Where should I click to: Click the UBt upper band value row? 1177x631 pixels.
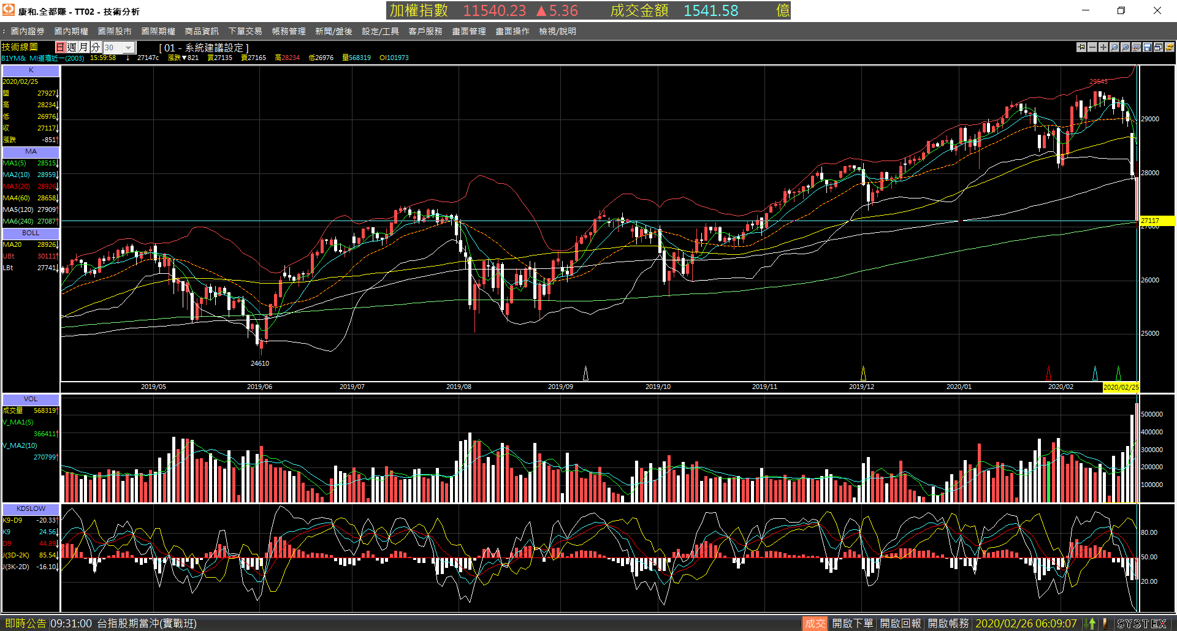tap(30, 257)
